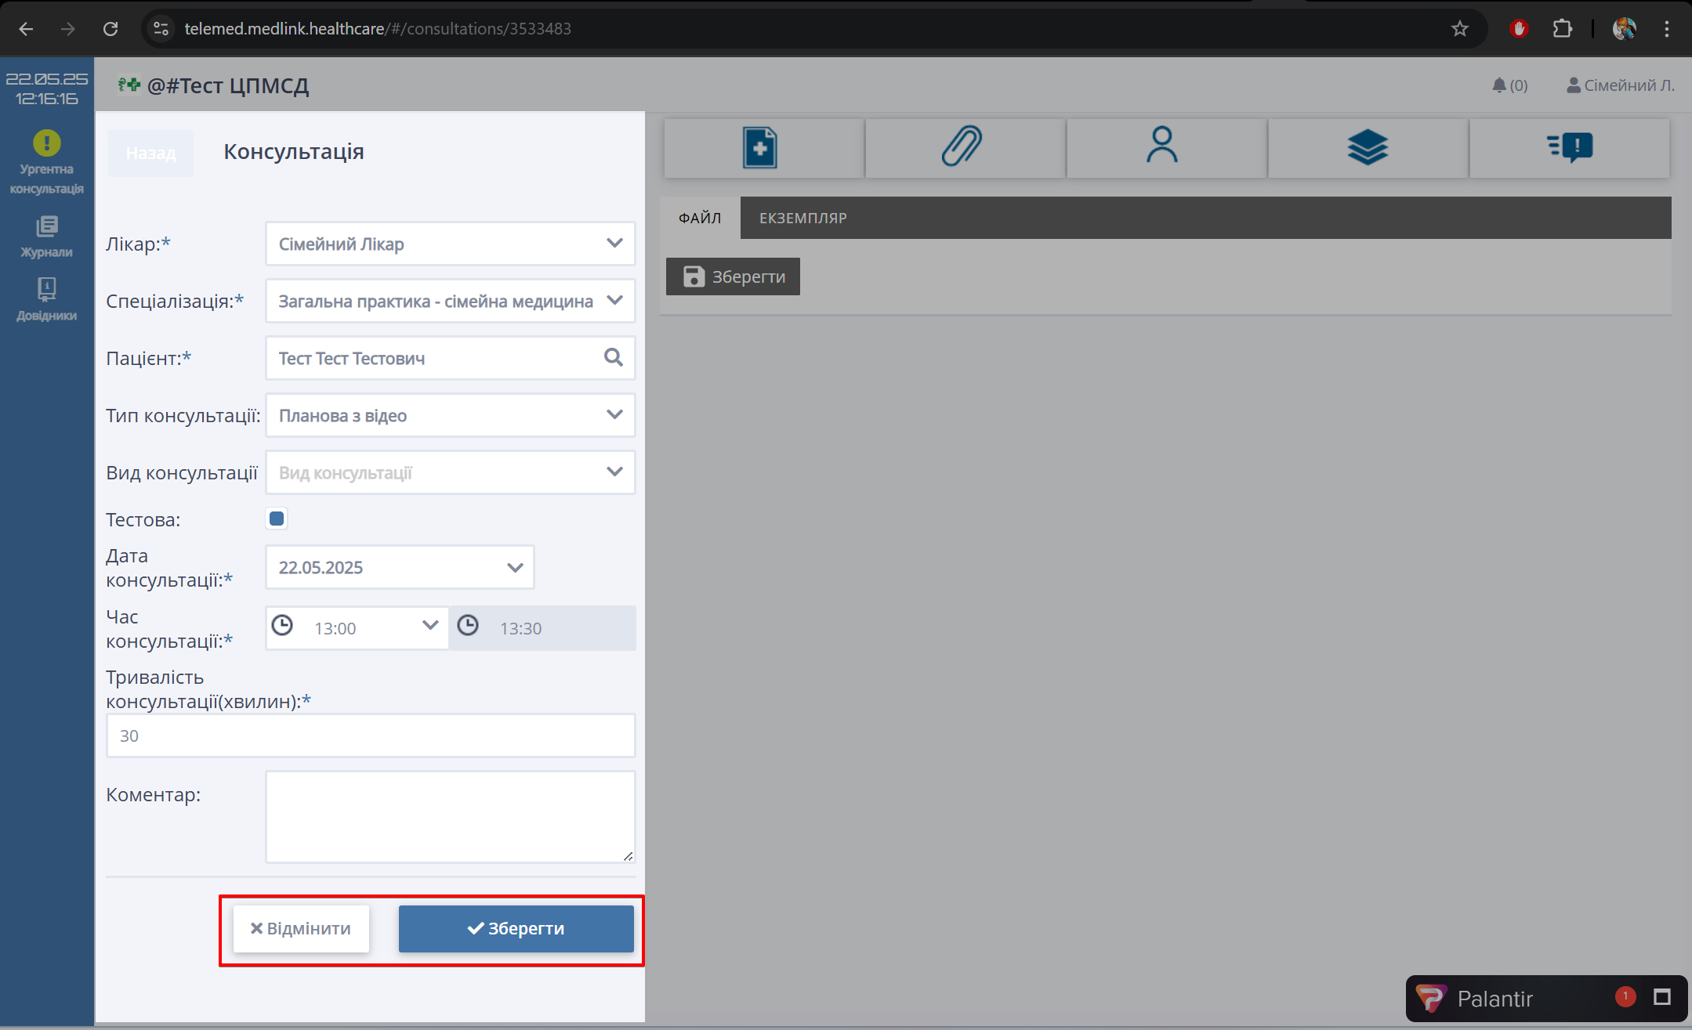The height and width of the screenshot is (1030, 1692).
Task: Click the blue Зберегти button
Action: [516, 929]
